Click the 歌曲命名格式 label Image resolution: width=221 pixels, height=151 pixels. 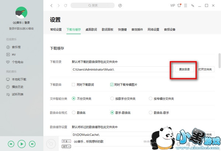coord(59,113)
